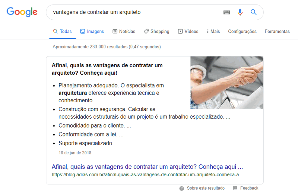Click the Feedback flag icon
The image size is (298, 196).
pos(235,188)
